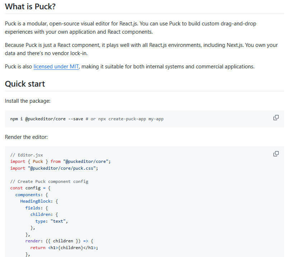
Task: Open the licensed under MIT link
Action: click(56, 67)
